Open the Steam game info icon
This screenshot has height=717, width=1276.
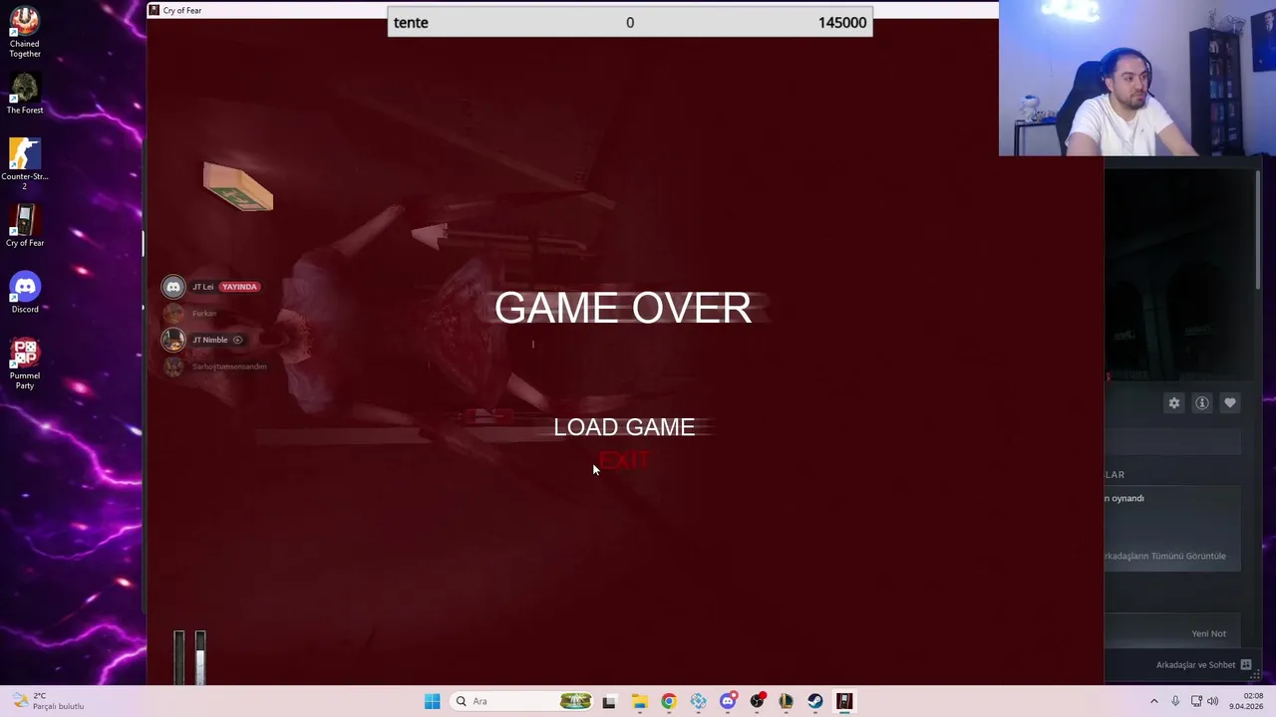(x=1202, y=403)
